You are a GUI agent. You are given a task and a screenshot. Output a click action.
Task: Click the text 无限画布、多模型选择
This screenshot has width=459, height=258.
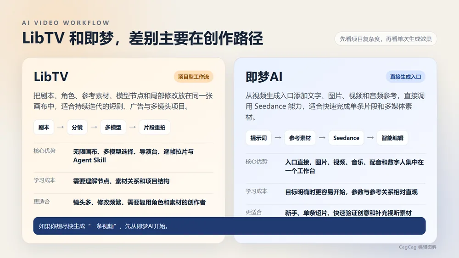tap(133, 156)
